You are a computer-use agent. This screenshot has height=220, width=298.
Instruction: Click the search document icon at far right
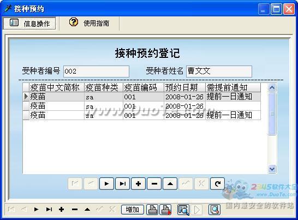click(214, 210)
